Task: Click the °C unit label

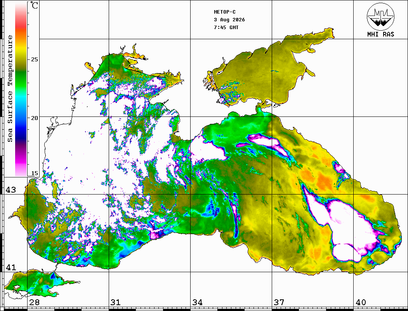Action: [x=34, y=5]
